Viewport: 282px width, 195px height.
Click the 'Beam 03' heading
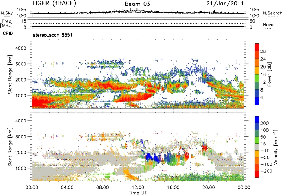pos(137,4)
